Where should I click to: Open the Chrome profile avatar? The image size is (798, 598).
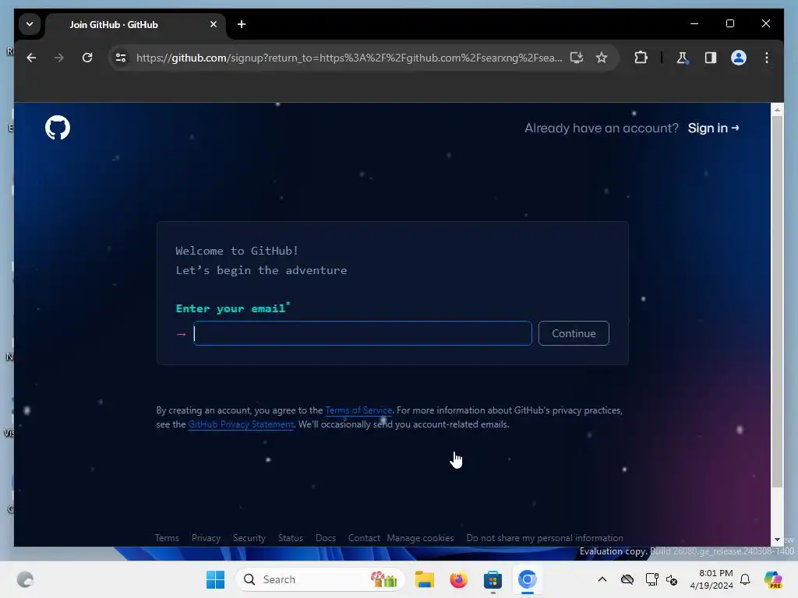[739, 58]
